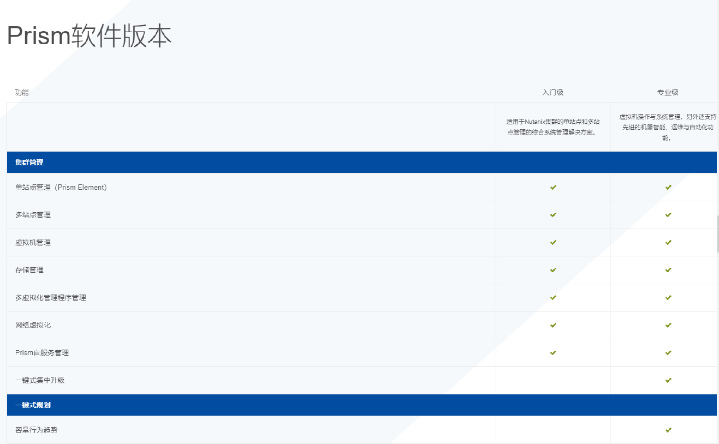The width and height of the screenshot is (719, 444).
Task: Click the 入门级 checkmark in the 单站点管理 row
Action: click(x=553, y=187)
